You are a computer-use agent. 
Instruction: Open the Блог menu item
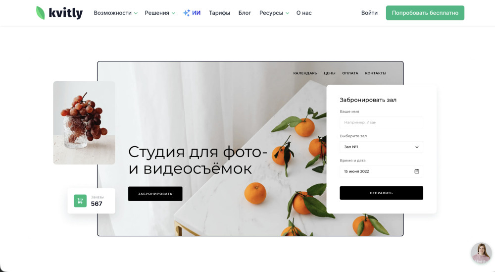[245, 13]
